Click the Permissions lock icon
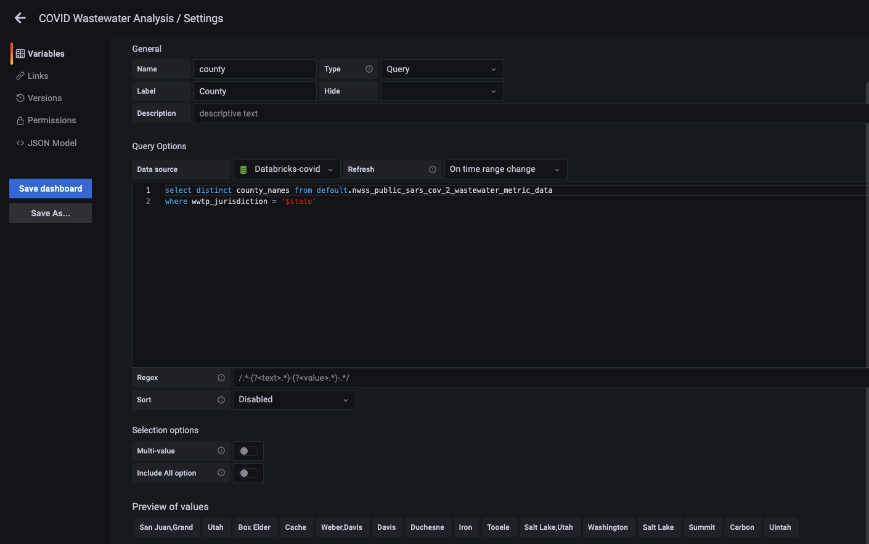This screenshot has height=544, width=869. 20,120
